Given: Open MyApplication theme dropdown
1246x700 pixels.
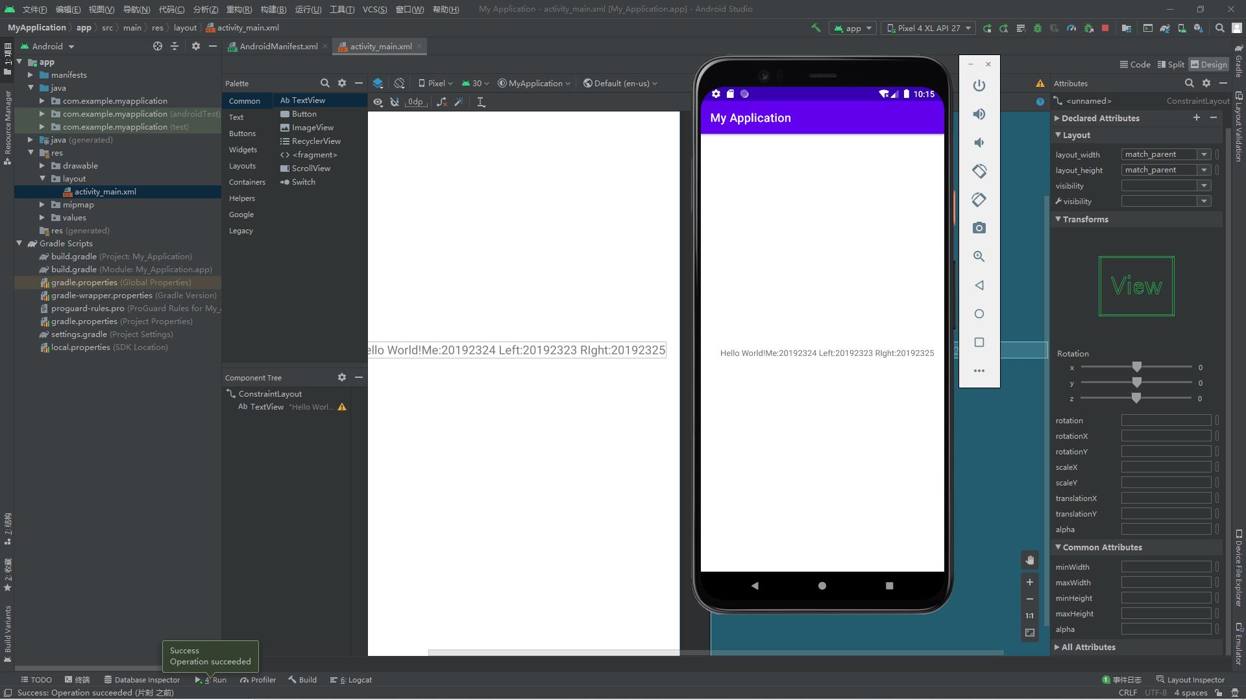Looking at the screenshot, I should point(534,83).
